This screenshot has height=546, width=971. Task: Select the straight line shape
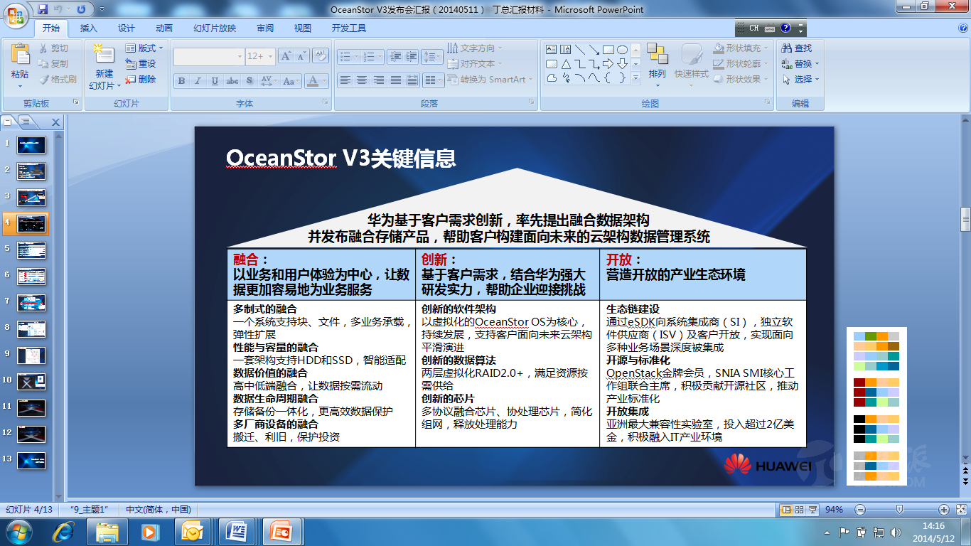580,50
